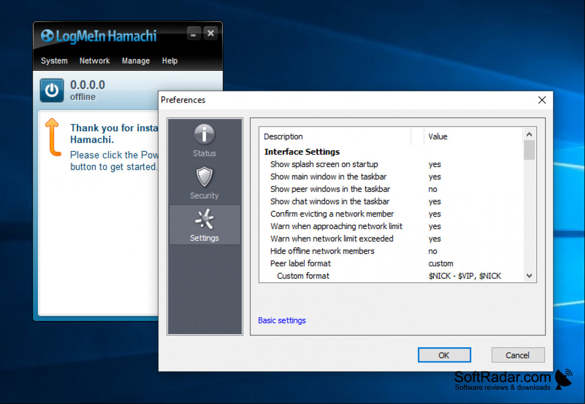Select the 'Custom format' row
Viewport: 585px width, 404px height.
(x=392, y=276)
